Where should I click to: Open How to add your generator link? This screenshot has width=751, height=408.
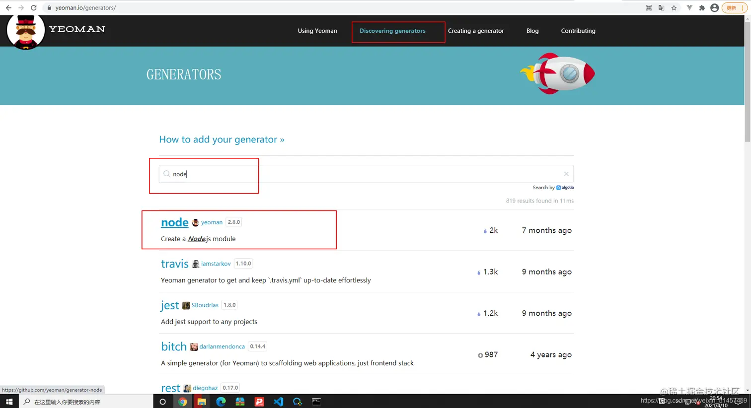(222, 139)
